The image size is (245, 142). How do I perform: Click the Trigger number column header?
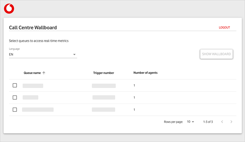(x=104, y=73)
